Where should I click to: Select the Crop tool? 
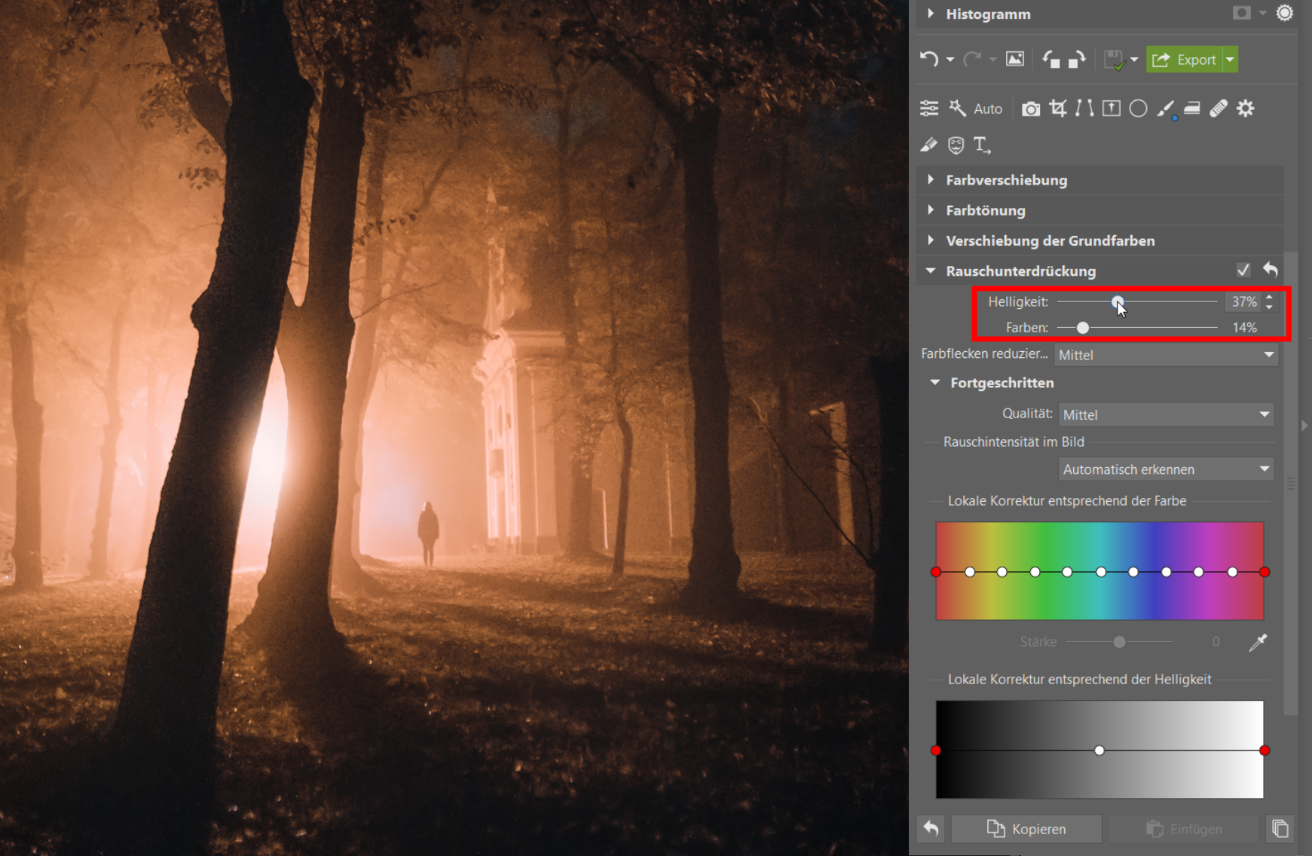click(x=1058, y=109)
